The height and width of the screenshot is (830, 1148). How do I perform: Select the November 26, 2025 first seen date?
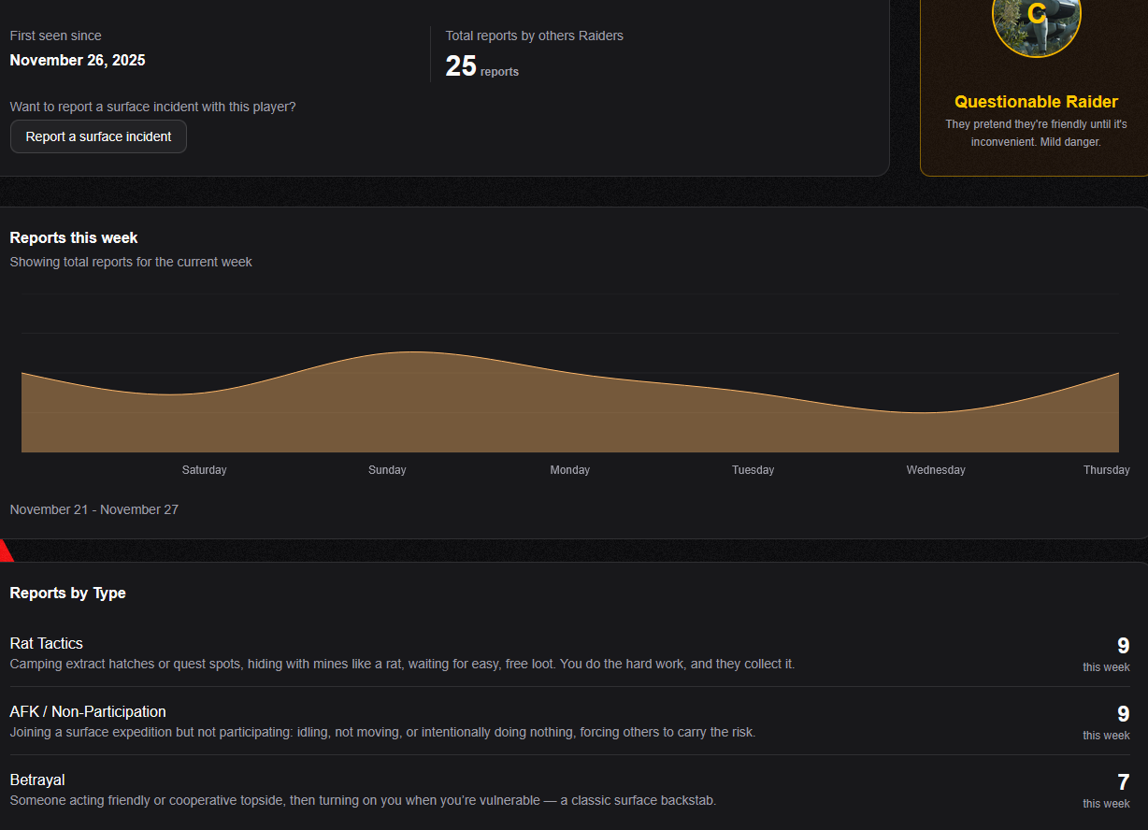point(78,61)
